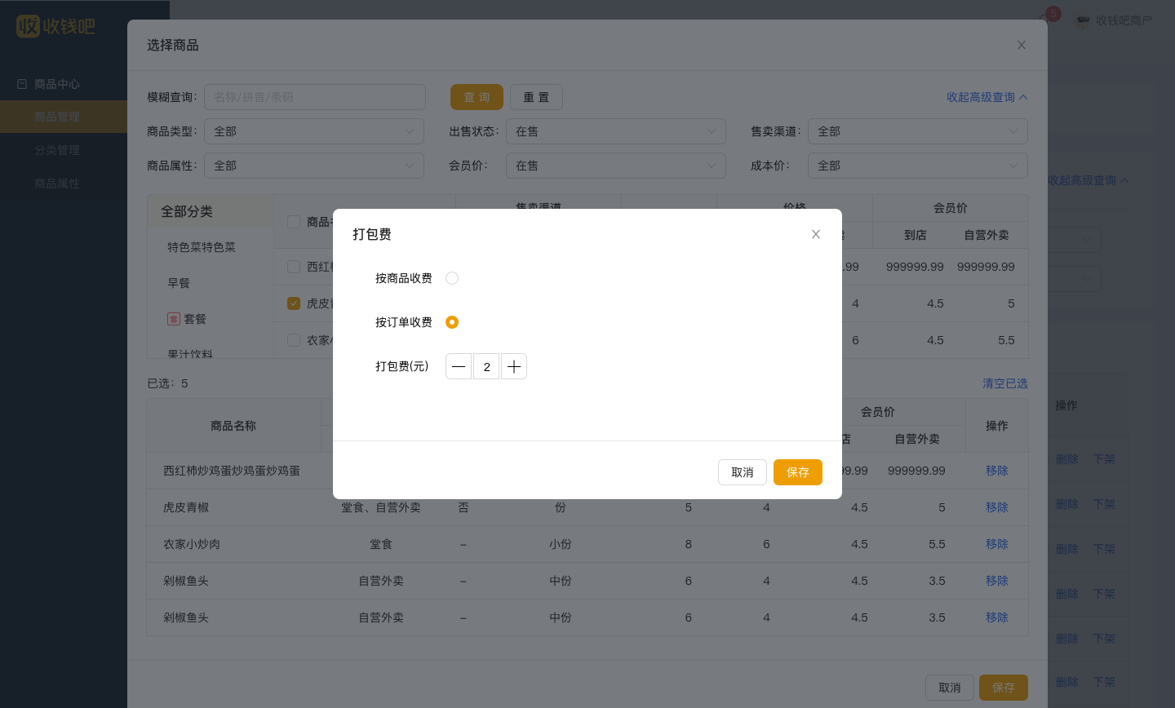Click 取消 in 打包费 dialog

743,472
